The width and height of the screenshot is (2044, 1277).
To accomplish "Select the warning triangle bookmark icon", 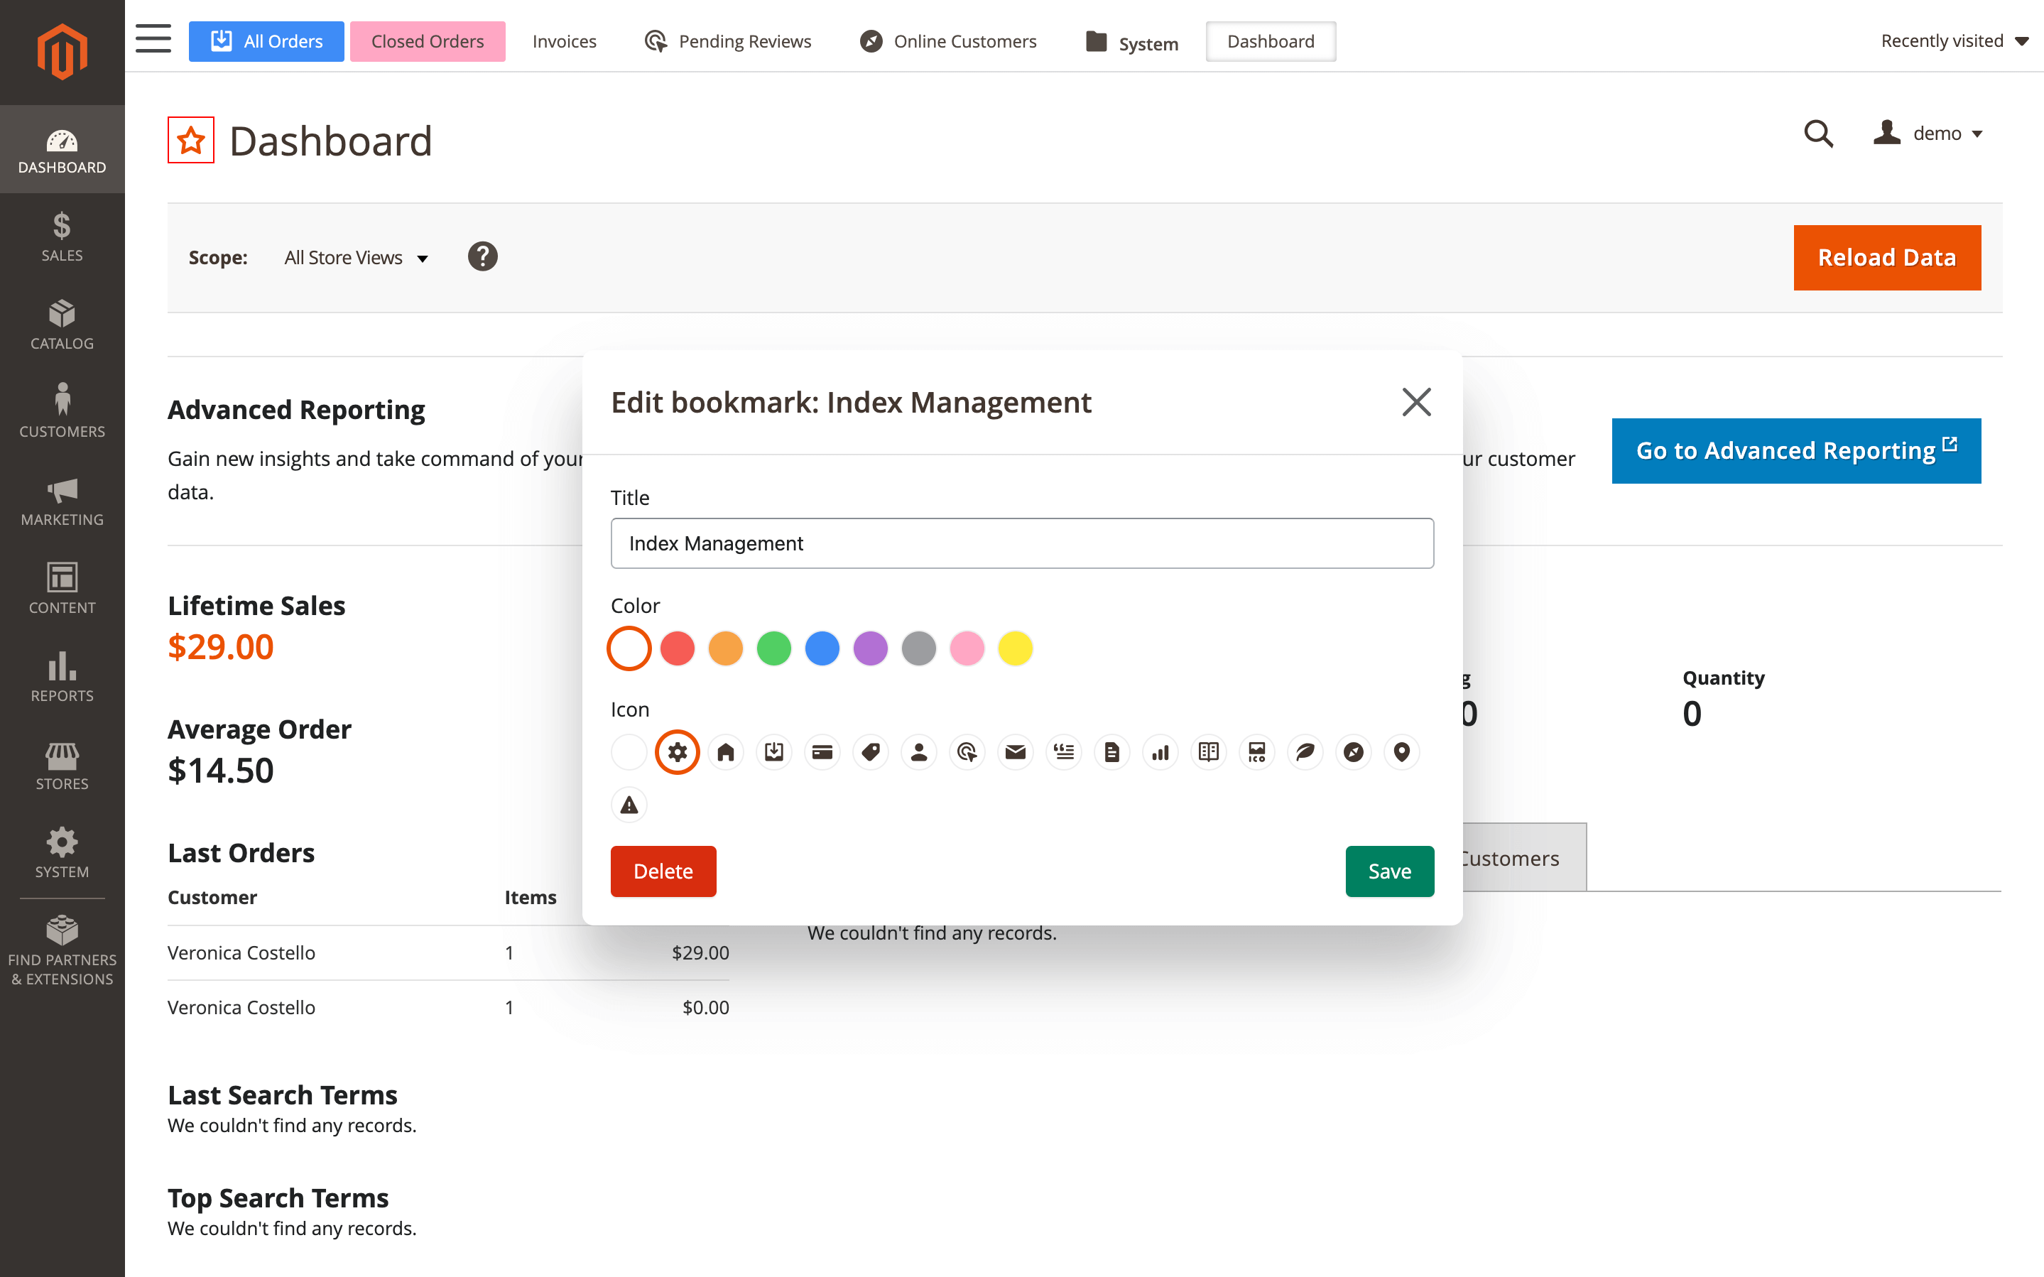I will point(628,804).
